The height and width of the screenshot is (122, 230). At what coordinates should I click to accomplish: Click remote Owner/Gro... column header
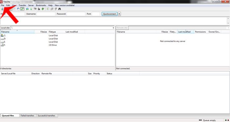click(x=215, y=32)
